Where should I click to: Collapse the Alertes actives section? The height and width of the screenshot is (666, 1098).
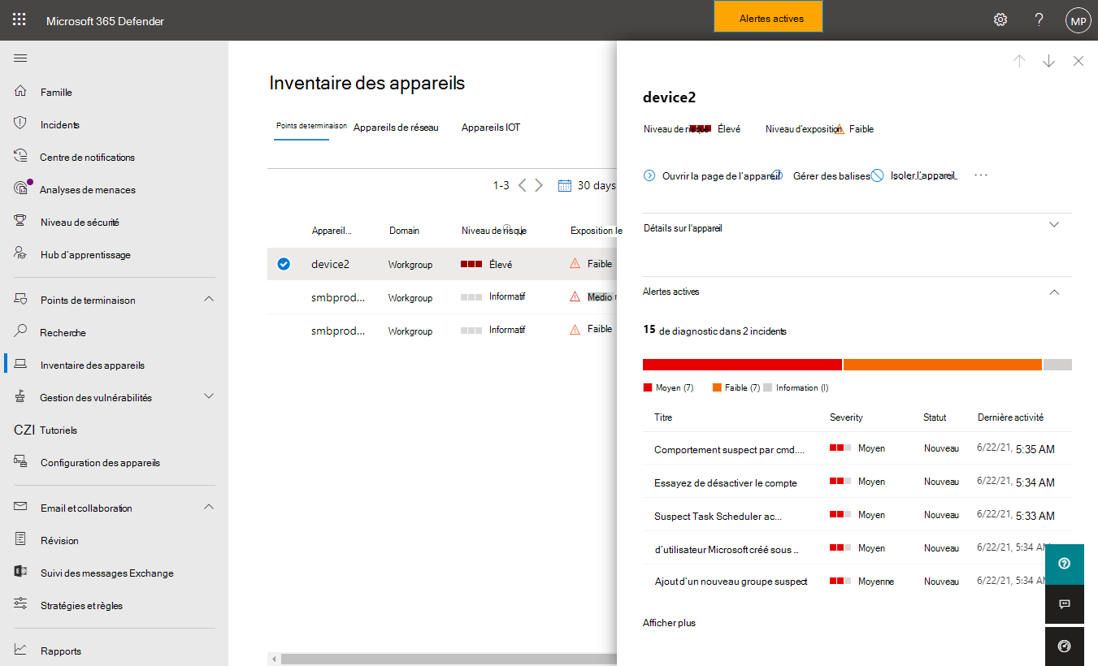[x=1054, y=292]
